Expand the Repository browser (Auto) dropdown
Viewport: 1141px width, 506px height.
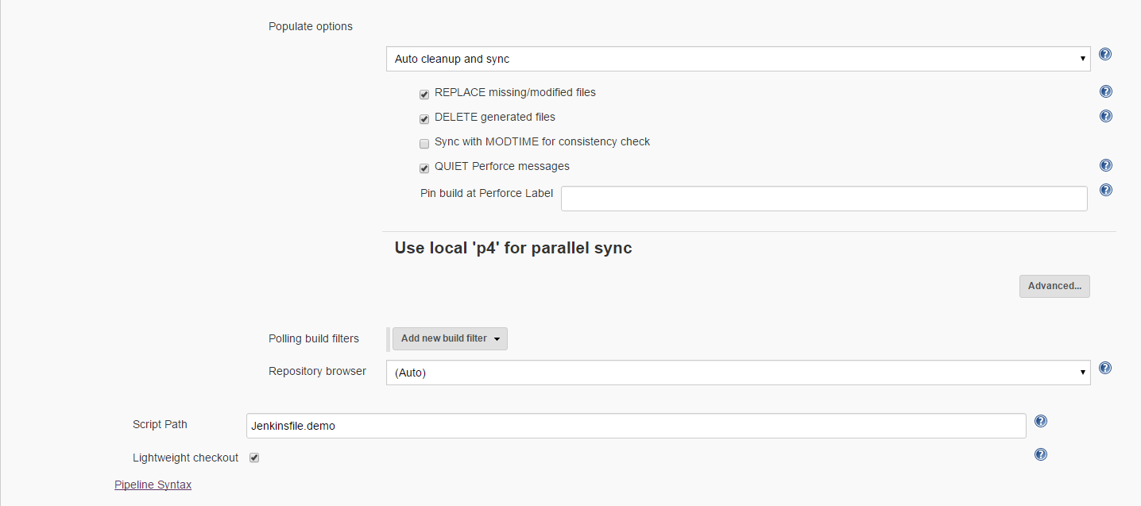(x=737, y=373)
